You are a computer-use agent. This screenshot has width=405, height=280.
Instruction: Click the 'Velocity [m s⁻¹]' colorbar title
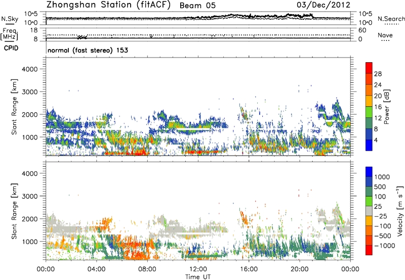pos(400,211)
